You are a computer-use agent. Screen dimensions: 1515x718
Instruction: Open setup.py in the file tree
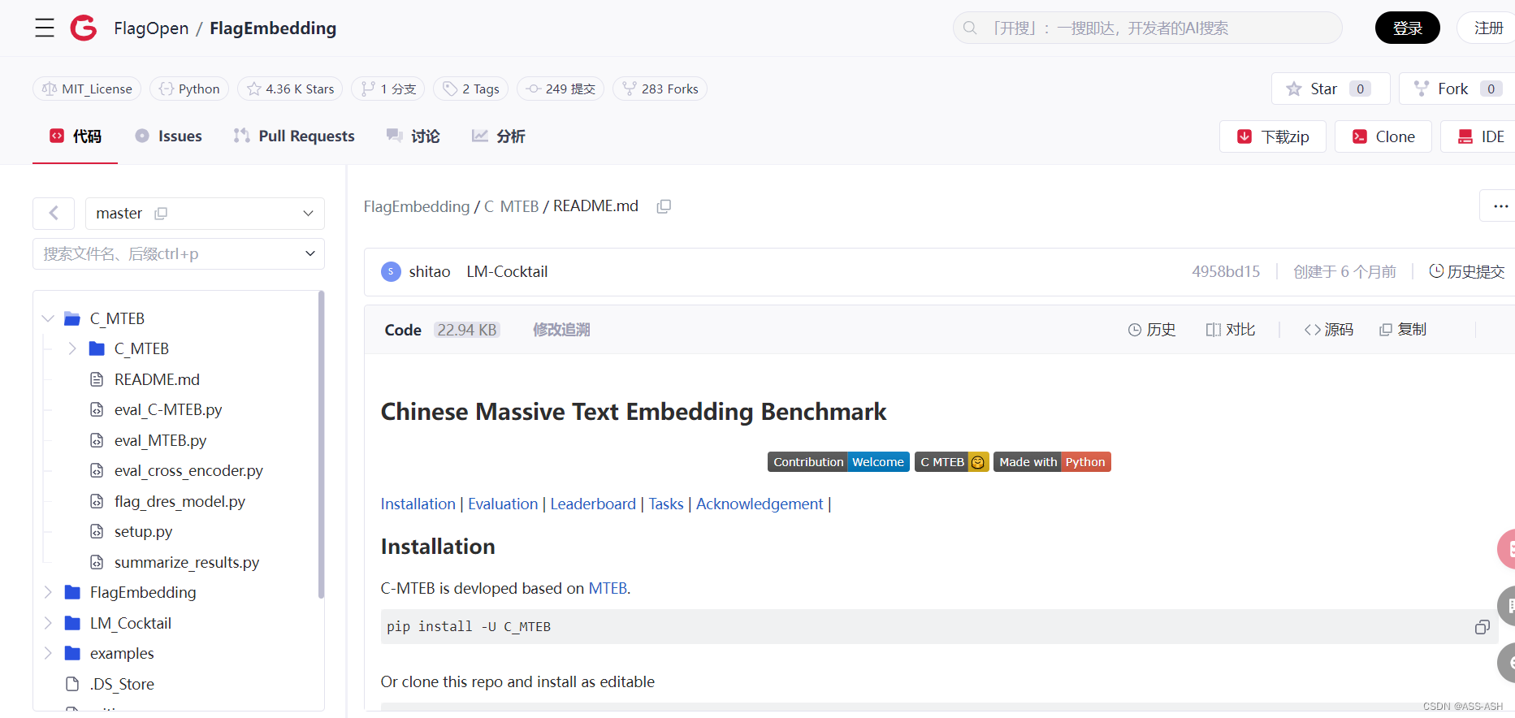click(143, 532)
